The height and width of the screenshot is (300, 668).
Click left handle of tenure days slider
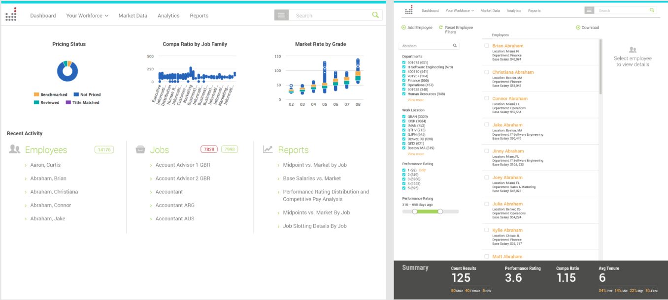tap(415, 211)
